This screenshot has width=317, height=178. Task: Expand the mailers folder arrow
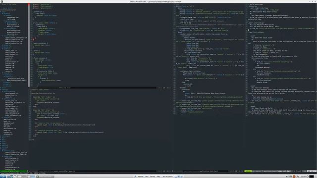coord(2,47)
